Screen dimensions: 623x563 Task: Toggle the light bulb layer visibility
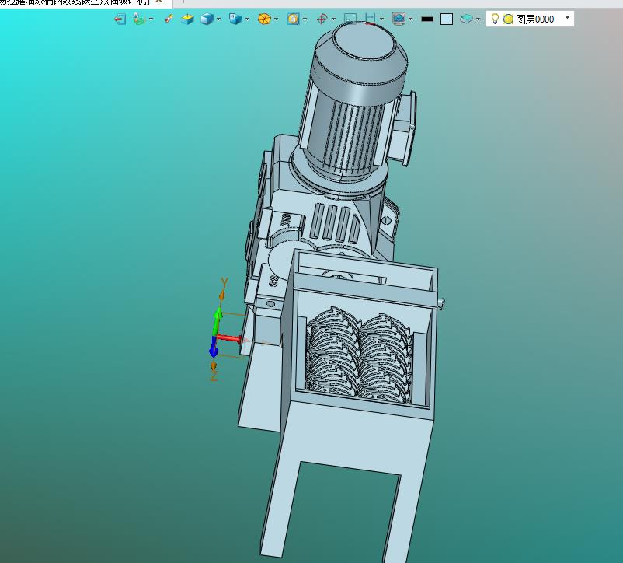pyautogui.click(x=495, y=19)
